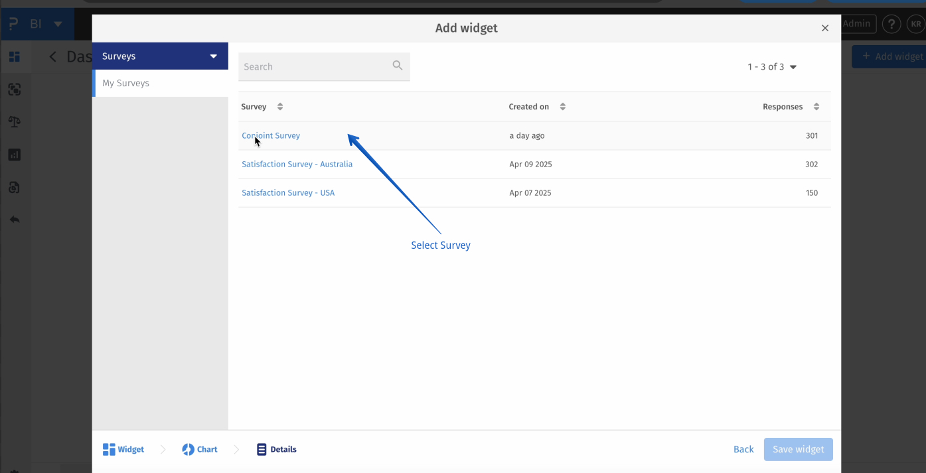Screen dimensions: 926x473
Task: Click the search magnifier icon
Action: point(398,66)
